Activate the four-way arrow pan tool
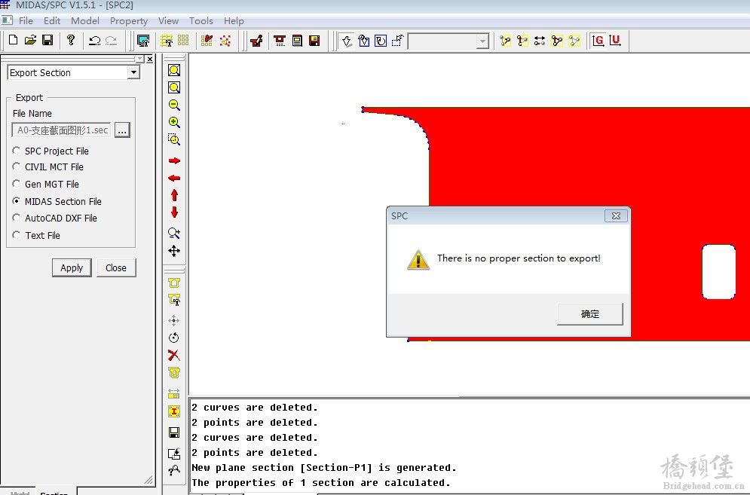Viewport: 750px width, 495px height. pyautogui.click(x=174, y=251)
